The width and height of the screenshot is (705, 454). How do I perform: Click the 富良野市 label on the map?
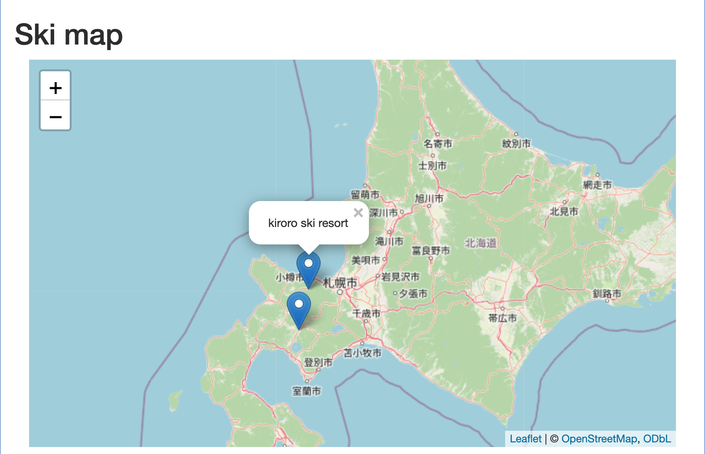(431, 251)
